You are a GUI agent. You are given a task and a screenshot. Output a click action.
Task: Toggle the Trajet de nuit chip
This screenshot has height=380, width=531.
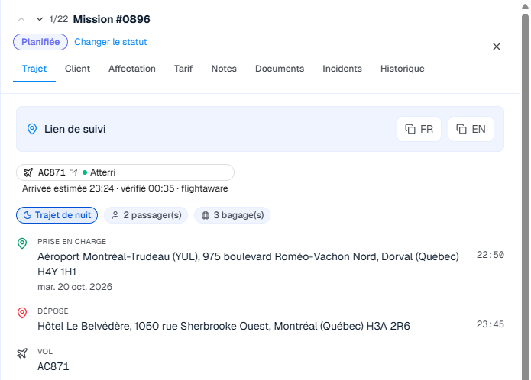57,215
